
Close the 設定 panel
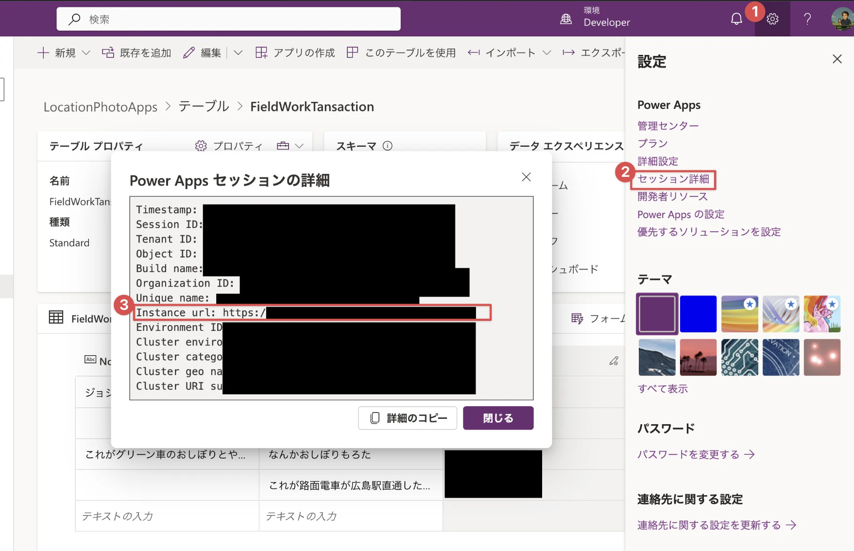click(837, 59)
